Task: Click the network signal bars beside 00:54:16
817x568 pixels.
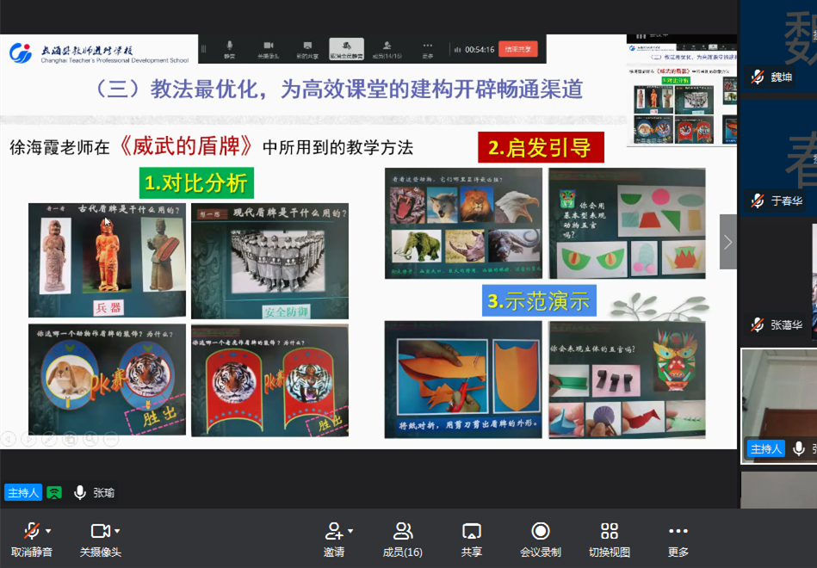Action: pos(457,50)
